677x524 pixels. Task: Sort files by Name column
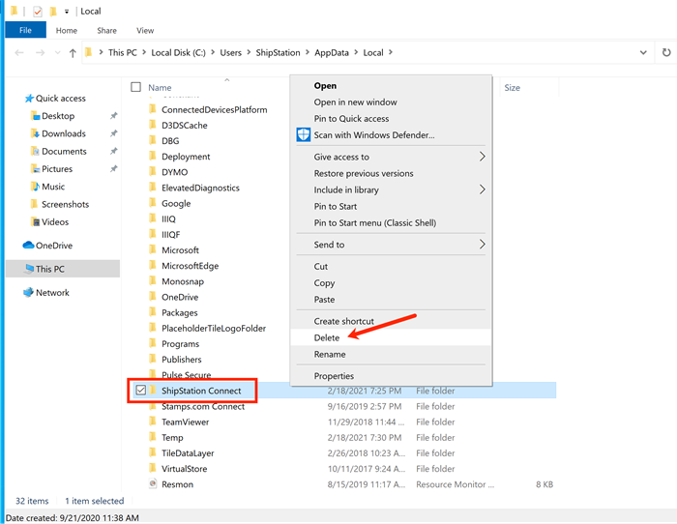160,88
